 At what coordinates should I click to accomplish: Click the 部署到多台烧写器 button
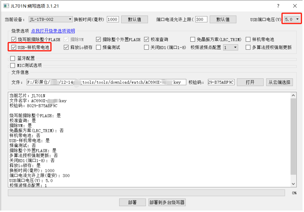click(x=167, y=202)
